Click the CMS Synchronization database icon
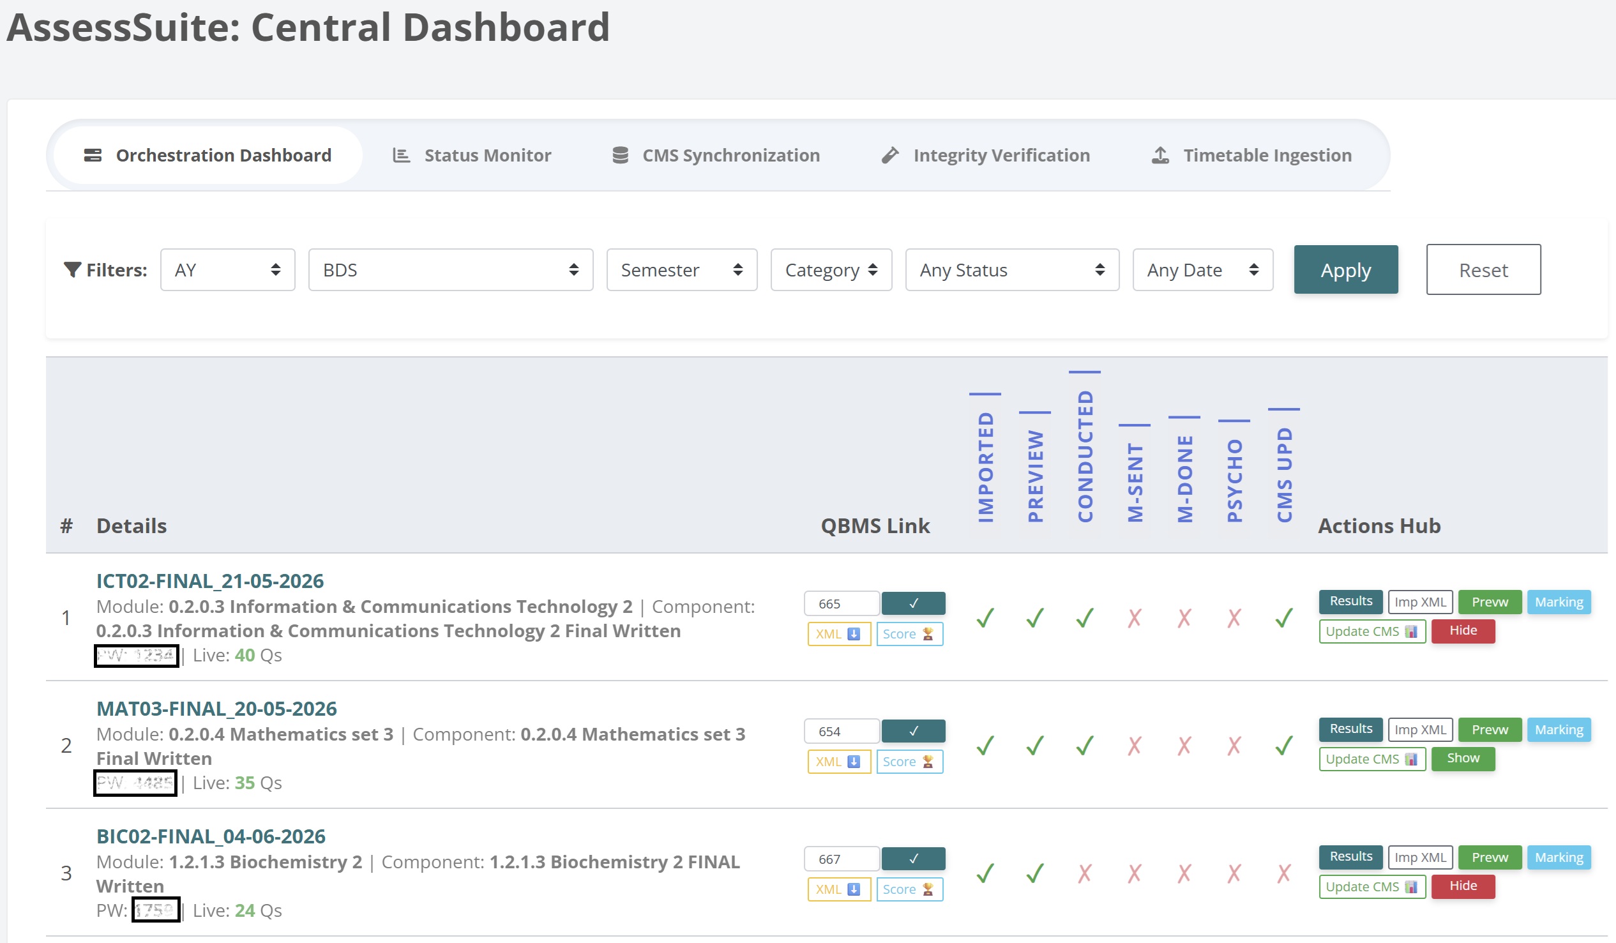 (x=620, y=155)
